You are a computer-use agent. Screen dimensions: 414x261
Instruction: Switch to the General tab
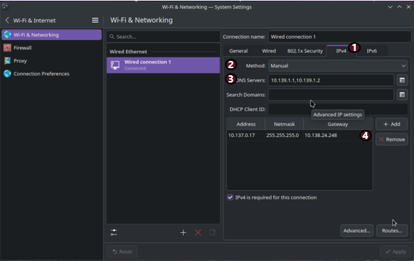[239, 51]
